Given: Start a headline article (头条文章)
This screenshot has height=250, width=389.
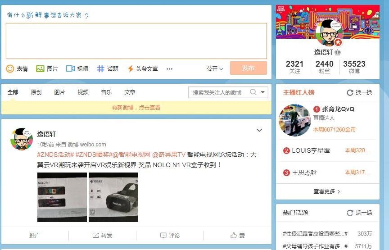Looking at the screenshot, I should (143, 68).
